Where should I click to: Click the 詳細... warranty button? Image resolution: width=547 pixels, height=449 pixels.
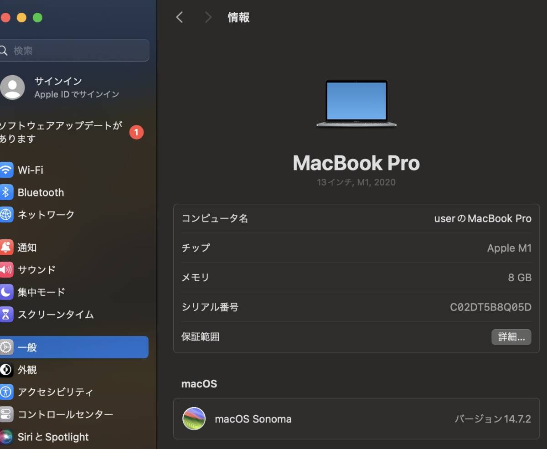pyautogui.click(x=511, y=337)
